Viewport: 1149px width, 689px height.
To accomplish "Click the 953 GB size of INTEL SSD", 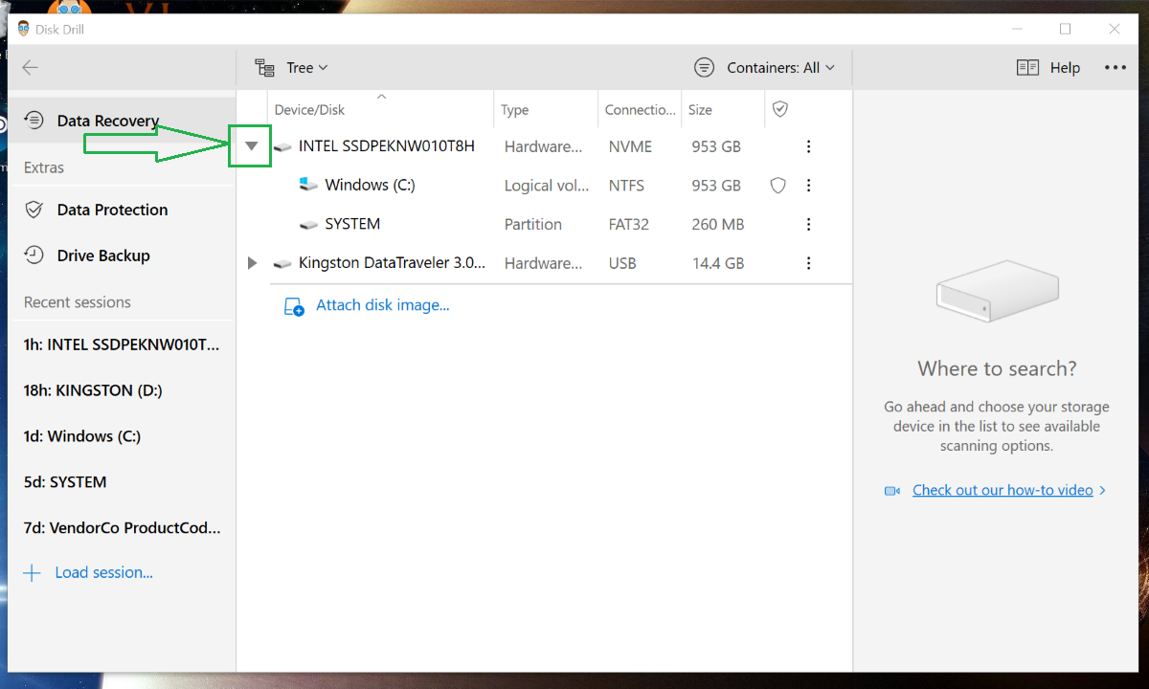I will pyautogui.click(x=716, y=146).
